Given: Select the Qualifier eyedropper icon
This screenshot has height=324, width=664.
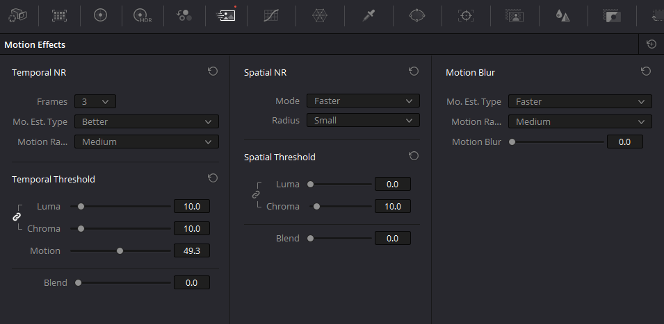Looking at the screenshot, I should (369, 16).
